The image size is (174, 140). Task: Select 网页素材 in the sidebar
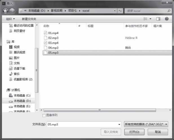coord(17,31)
